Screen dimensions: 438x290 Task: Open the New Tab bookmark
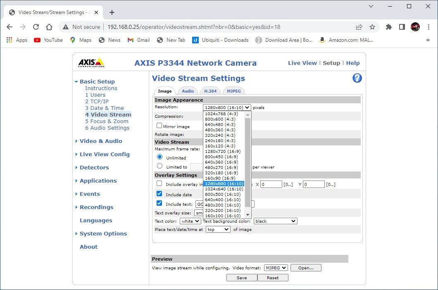(x=171, y=40)
